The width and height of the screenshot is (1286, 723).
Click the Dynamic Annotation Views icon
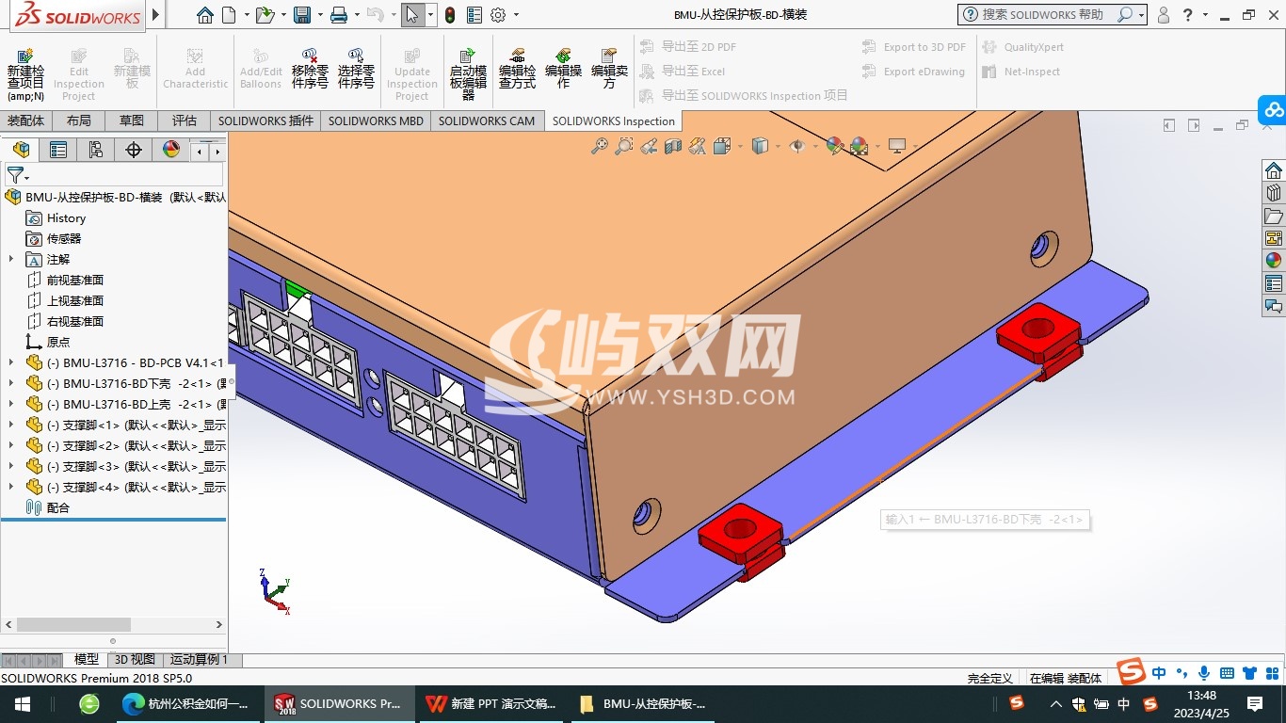click(x=697, y=146)
